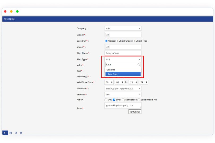
Task: Choose the Object Type radio option
Action: (x=134, y=41)
